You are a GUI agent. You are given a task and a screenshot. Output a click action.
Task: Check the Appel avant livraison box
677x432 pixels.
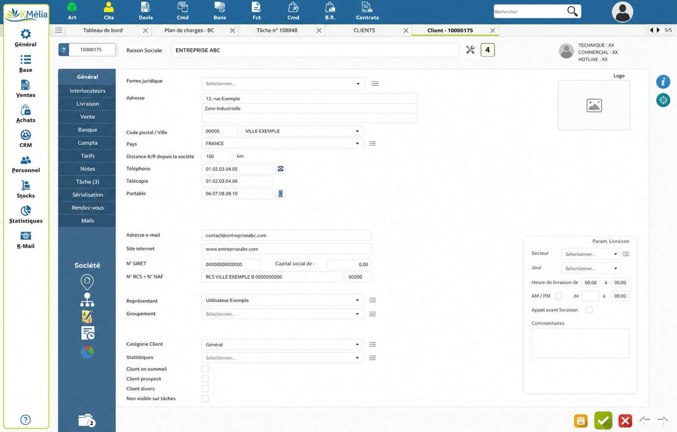[589, 310]
